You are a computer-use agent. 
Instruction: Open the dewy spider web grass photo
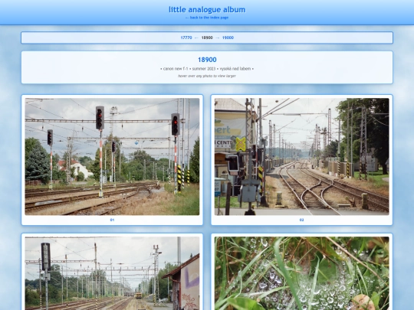[302, 273]
